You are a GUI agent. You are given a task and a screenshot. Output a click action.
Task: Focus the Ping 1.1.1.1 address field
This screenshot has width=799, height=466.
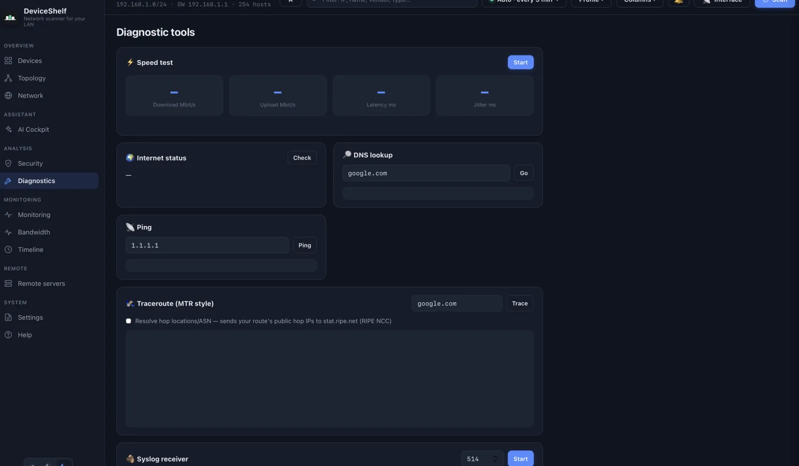tap(207, 245)
